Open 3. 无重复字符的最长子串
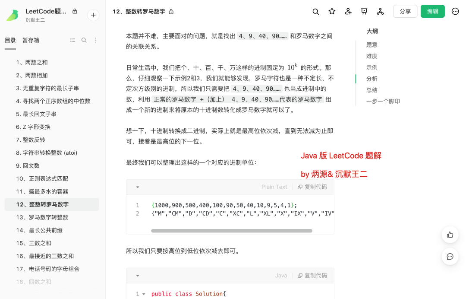466x299 pixels. tap(52, 89)
